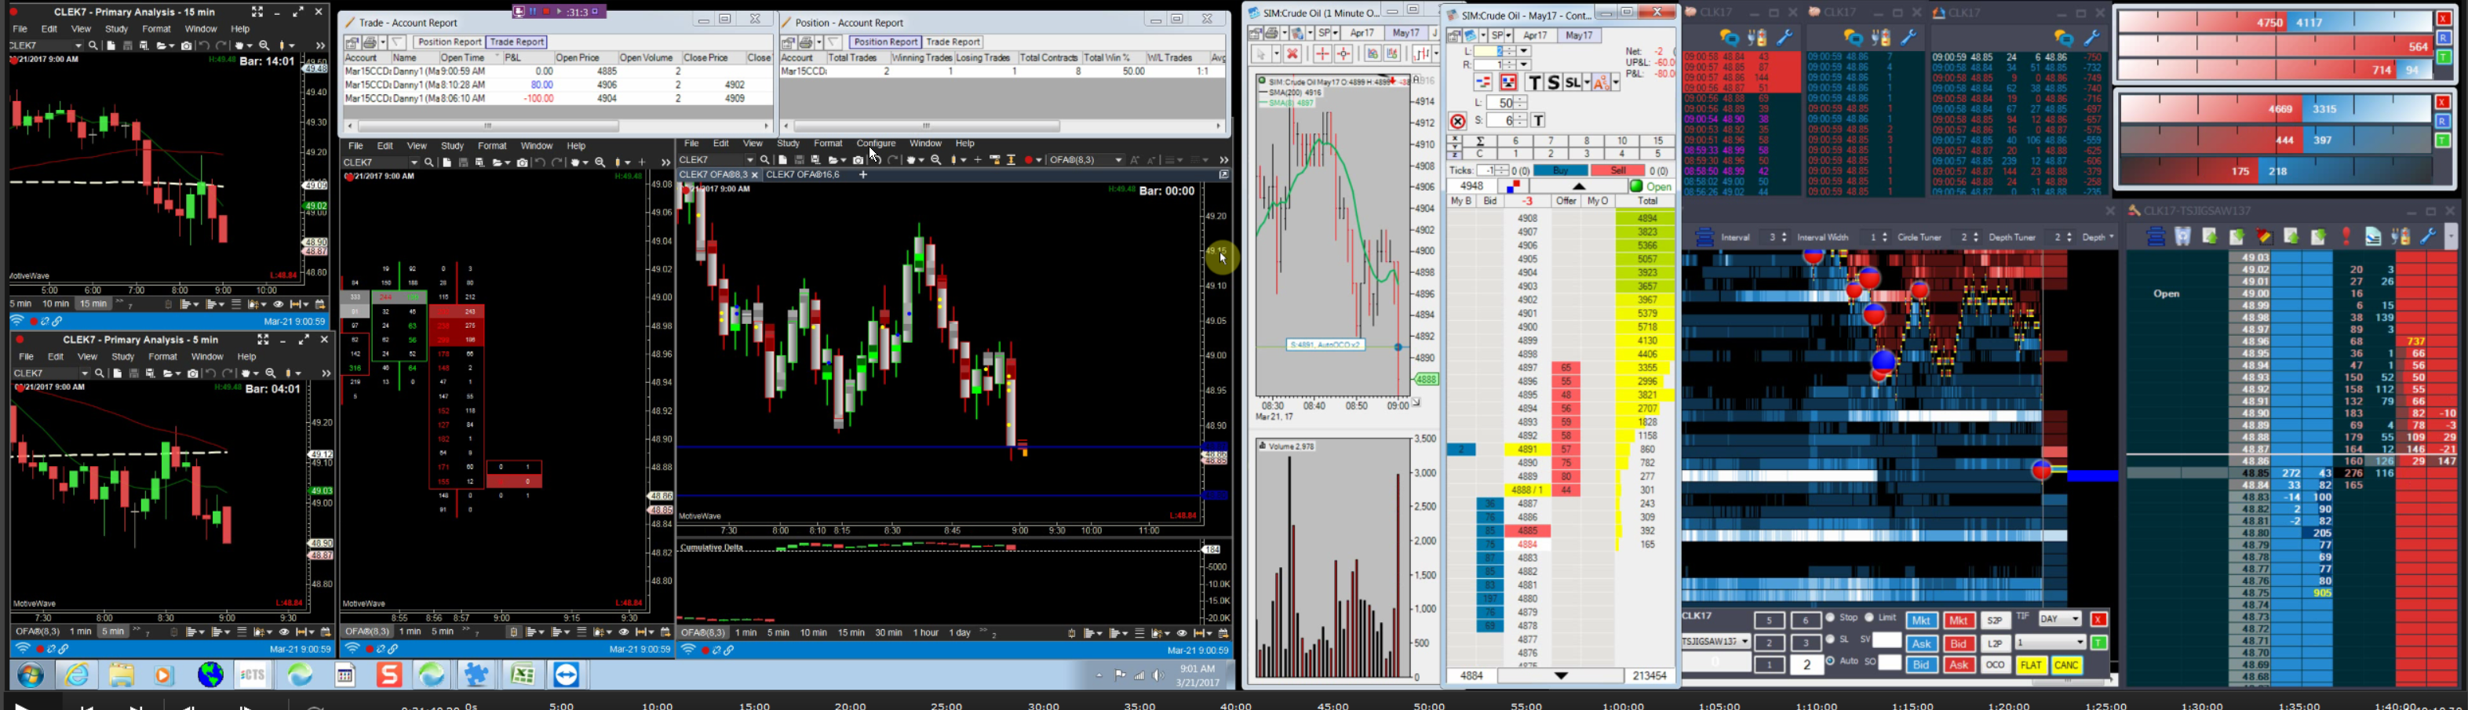
Task: Click the blue R button beside the 564 bar
Action: (x=2443, y=38)
